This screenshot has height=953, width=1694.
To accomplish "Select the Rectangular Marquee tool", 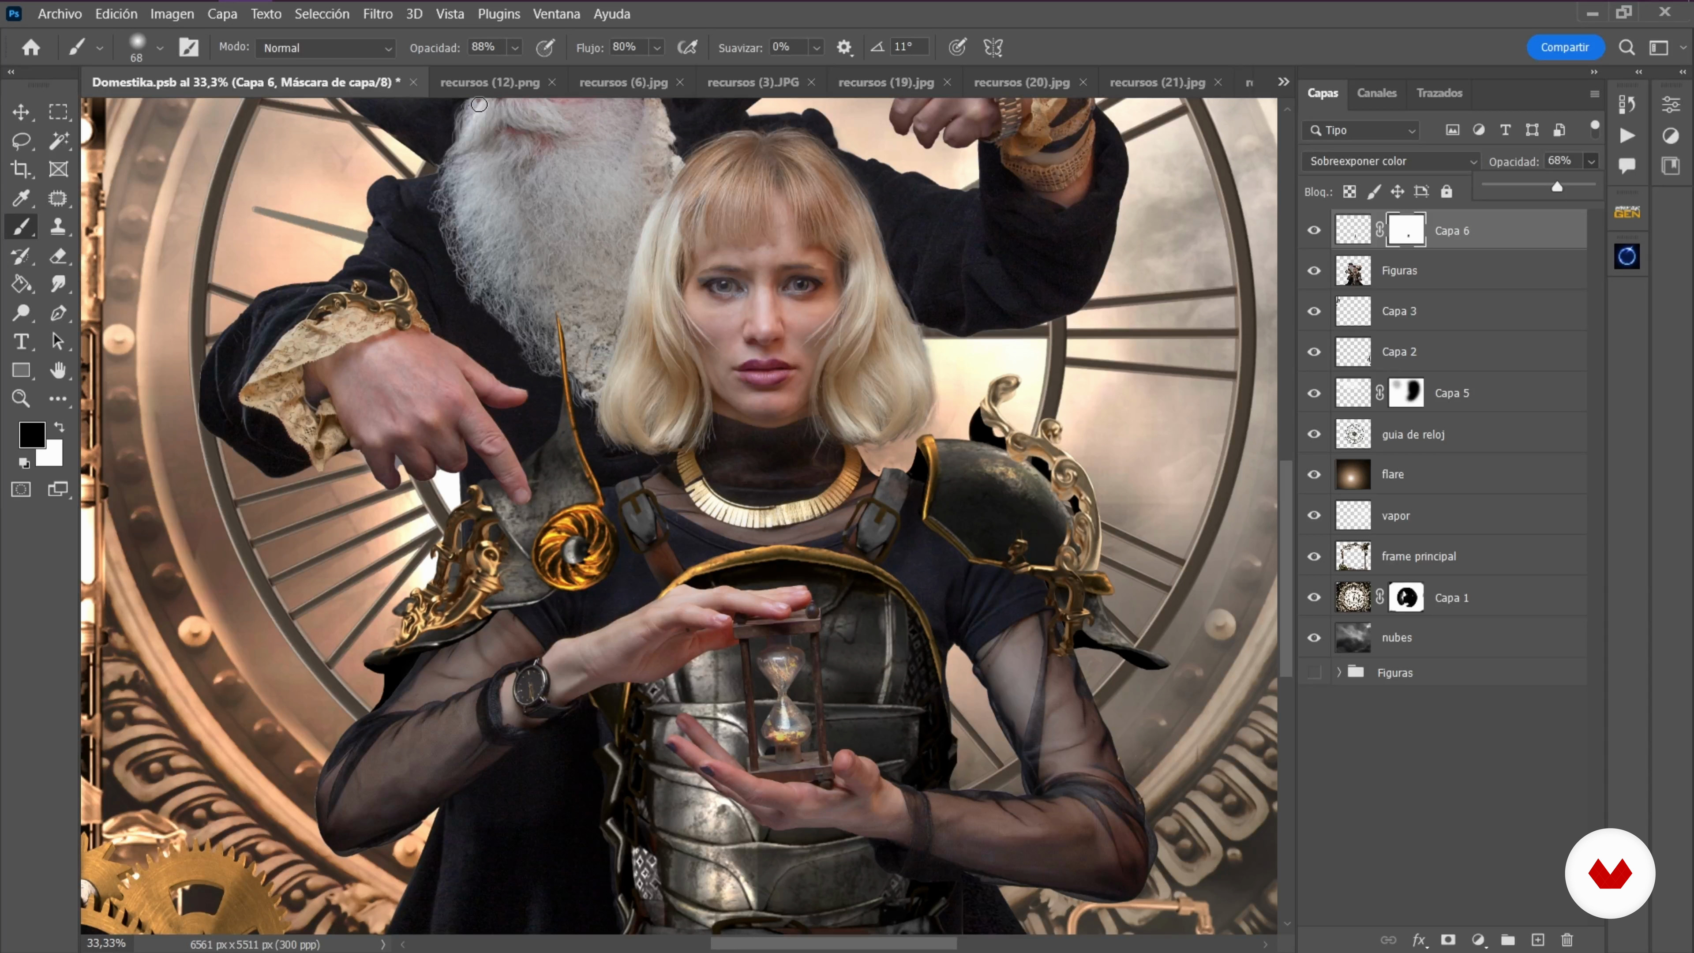I will click(x=59, y=113).
